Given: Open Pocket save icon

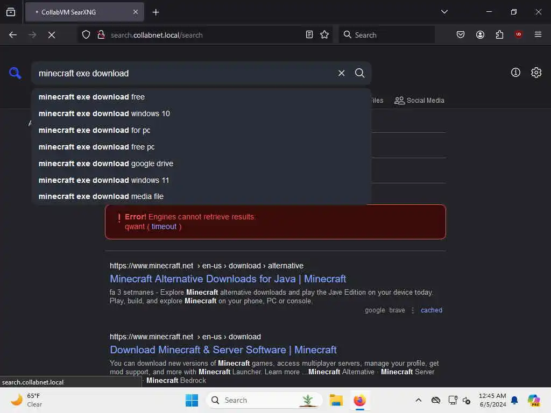Looking at the screenshot, I should click(461, 34).
